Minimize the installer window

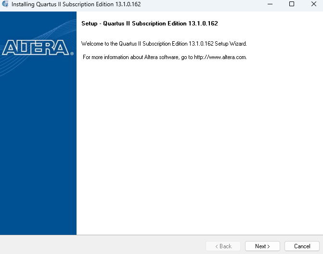coord(270,4)
